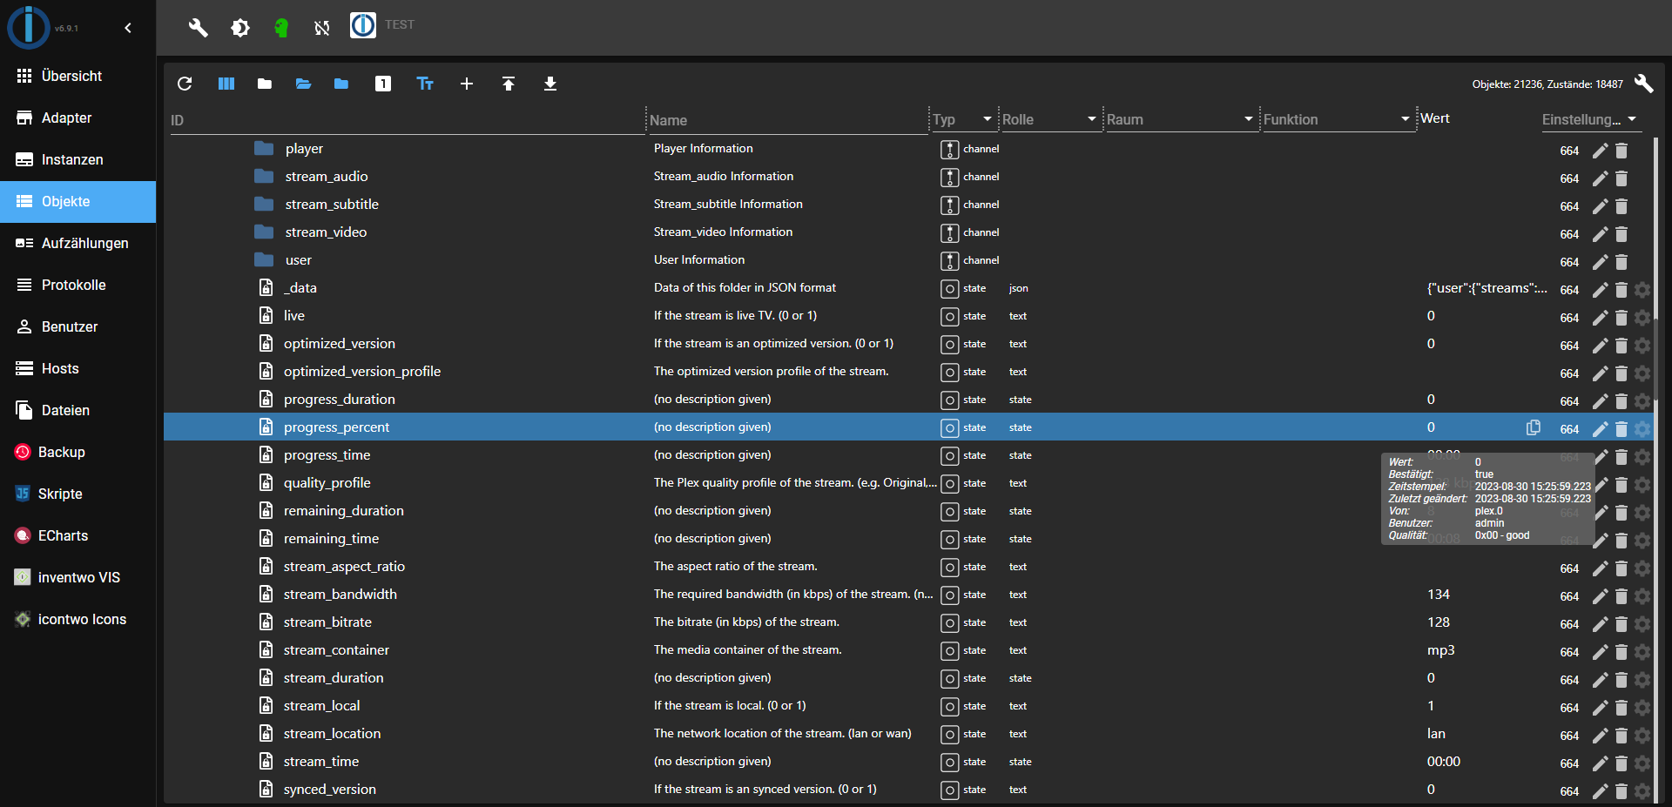Open inventwo VIS in the sidebar

pyautogui.click(x=78, y=577)
